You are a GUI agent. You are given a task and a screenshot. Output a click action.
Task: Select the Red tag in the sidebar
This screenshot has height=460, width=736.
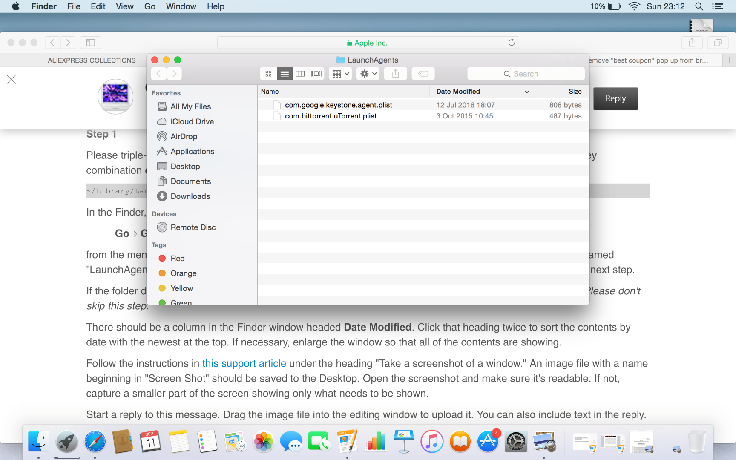point(177,258)
